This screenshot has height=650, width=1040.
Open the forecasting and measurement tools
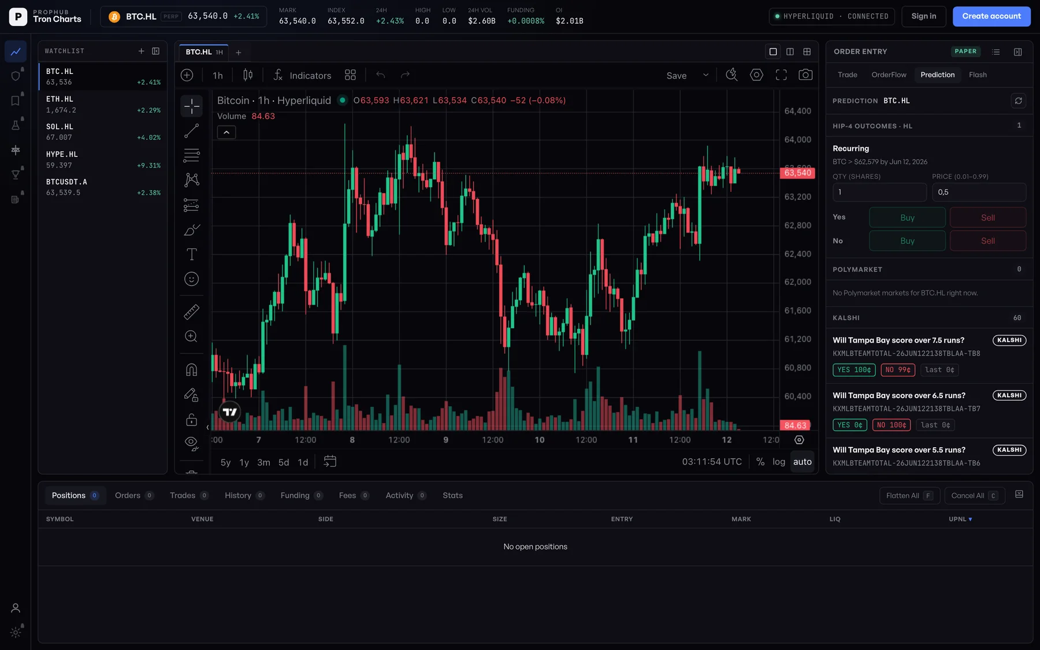coord(191,205)
